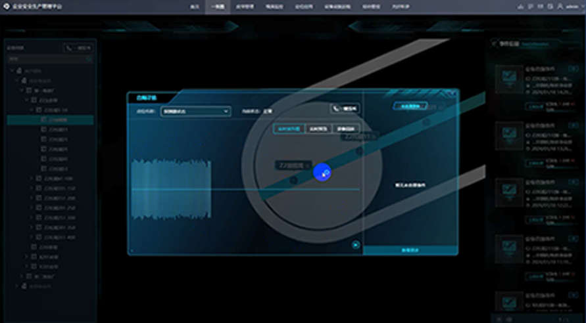The height and width of the screenshot is (323, 586).
Task: Select the active cyan tab in dialog
Action: coord(289,129)
